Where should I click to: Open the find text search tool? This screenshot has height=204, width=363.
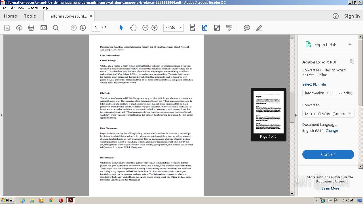56,28
